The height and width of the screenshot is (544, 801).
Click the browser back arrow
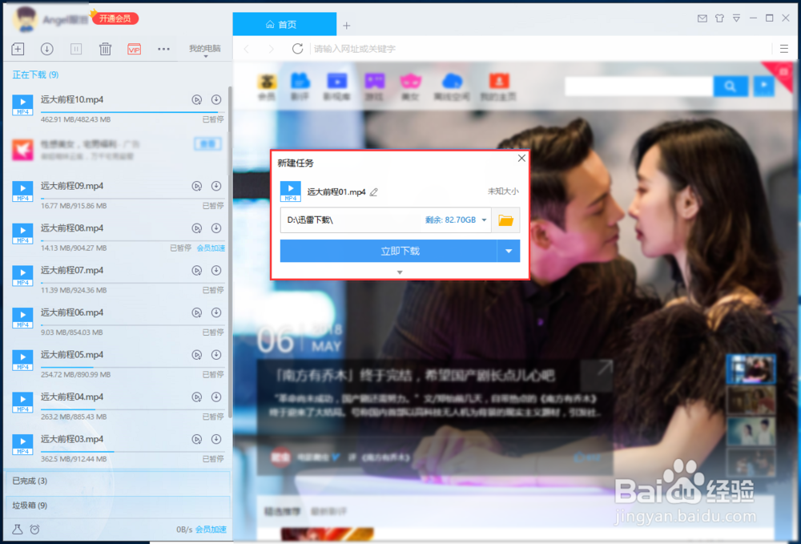pyautogui.click(x=247, y=49)
